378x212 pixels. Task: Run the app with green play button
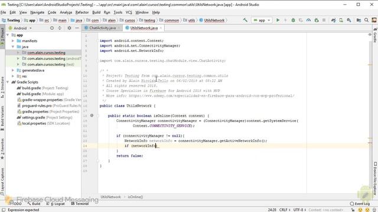coord(278,20)
